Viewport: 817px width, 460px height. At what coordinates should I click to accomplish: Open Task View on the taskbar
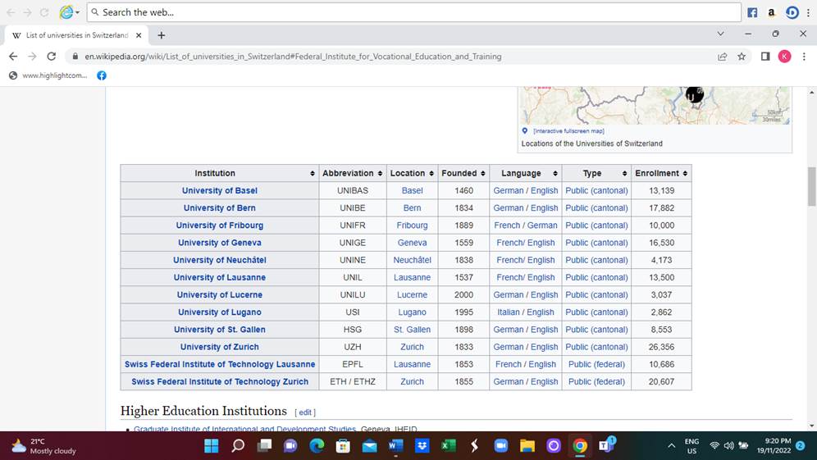point(264,446)
